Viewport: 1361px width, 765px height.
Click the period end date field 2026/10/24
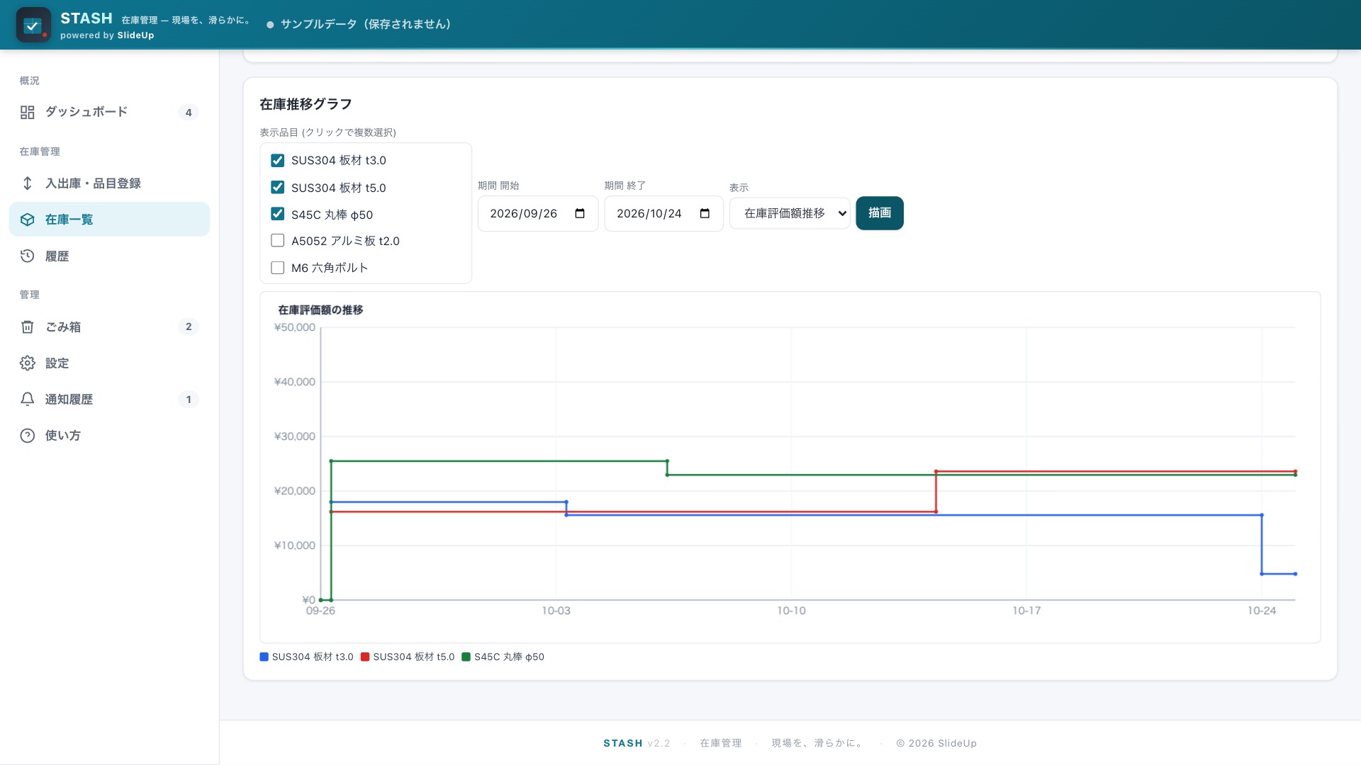(x=663, y=213)
